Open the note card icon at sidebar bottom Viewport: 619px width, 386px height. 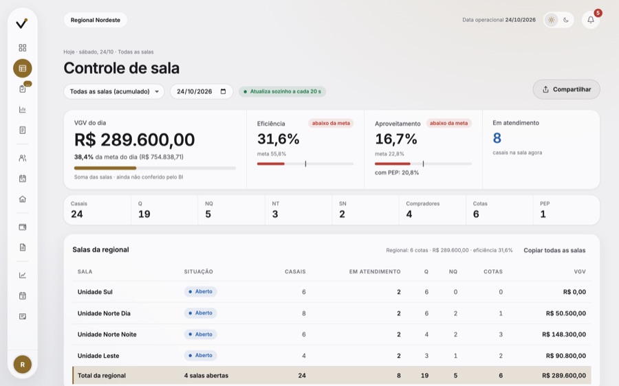[x=23, y=316]
